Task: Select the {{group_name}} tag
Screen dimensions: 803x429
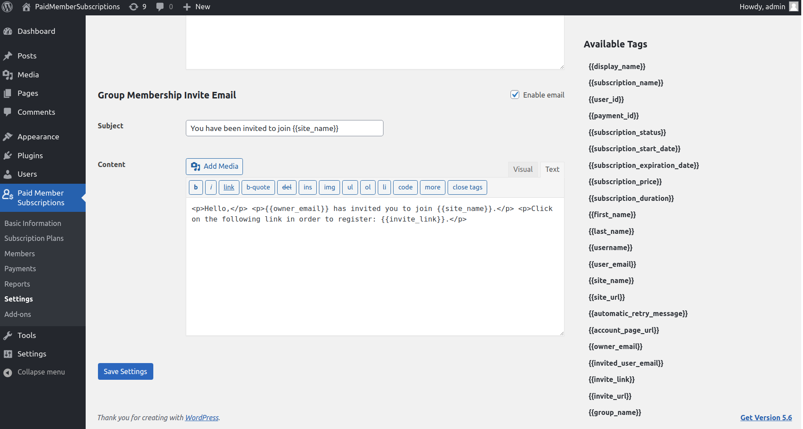Action: [615, 412]
